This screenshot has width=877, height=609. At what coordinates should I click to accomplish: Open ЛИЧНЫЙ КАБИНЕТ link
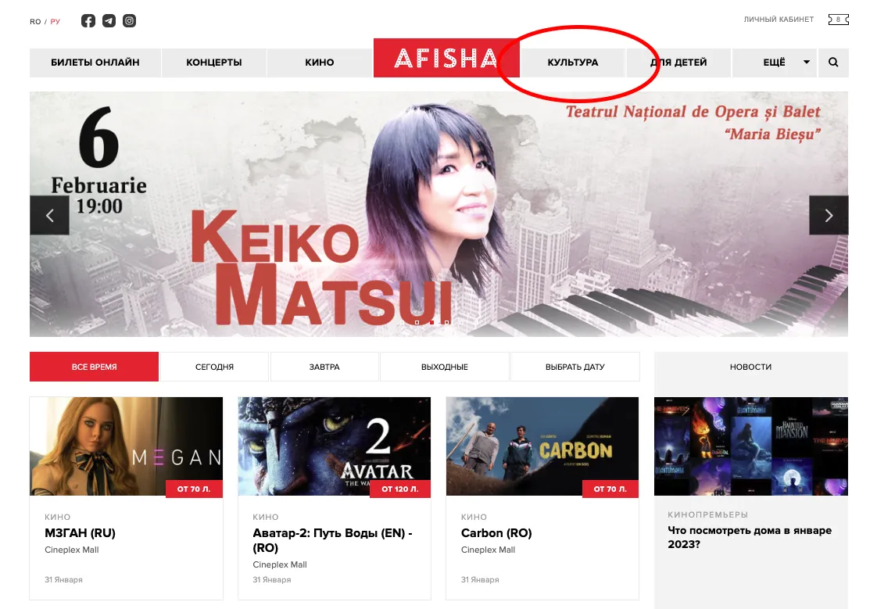pyautogui.click(x=779, y=20)
